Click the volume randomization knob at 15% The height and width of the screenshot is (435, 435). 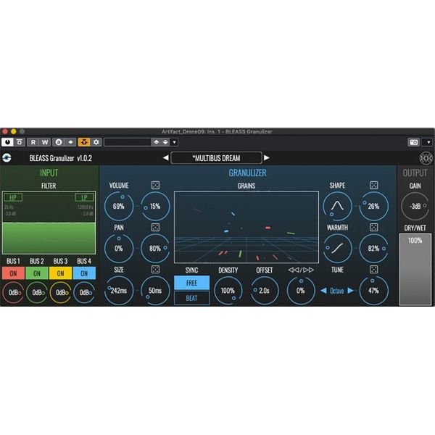tap(155, 206)
